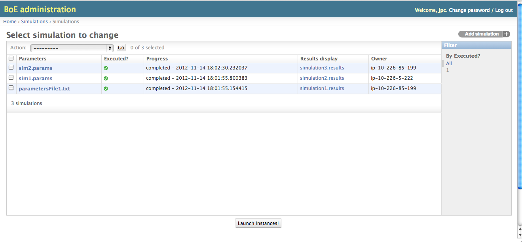Click the BoE administration header logo text
The image size is (522, 242).
[x=40, y=9]
